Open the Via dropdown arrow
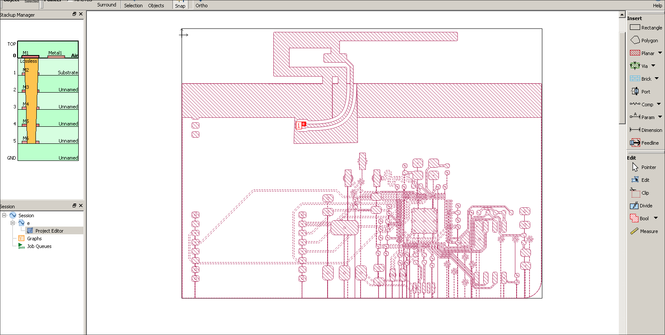This screenshot has width=665, height=335. pyautogui.click(x=653, y=66)
